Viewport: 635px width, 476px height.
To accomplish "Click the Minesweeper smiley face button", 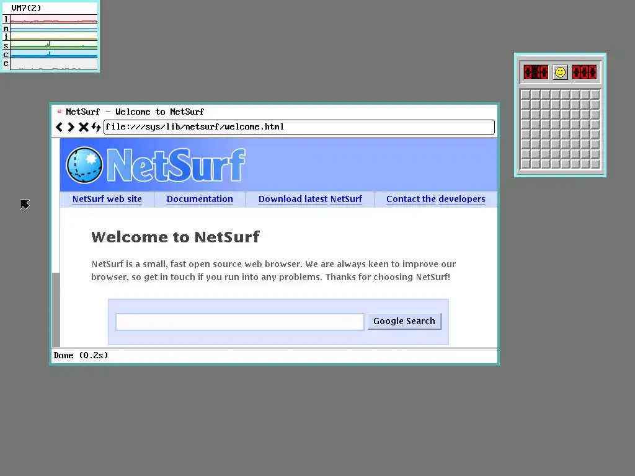I will pyautogui.click(x=560, y=73).
